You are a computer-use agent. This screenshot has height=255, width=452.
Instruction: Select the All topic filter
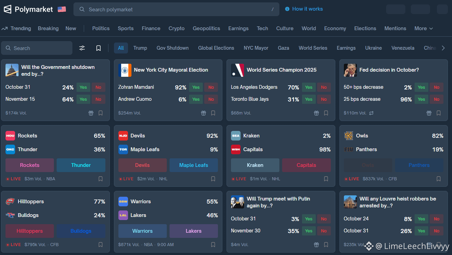click(121, 48)
